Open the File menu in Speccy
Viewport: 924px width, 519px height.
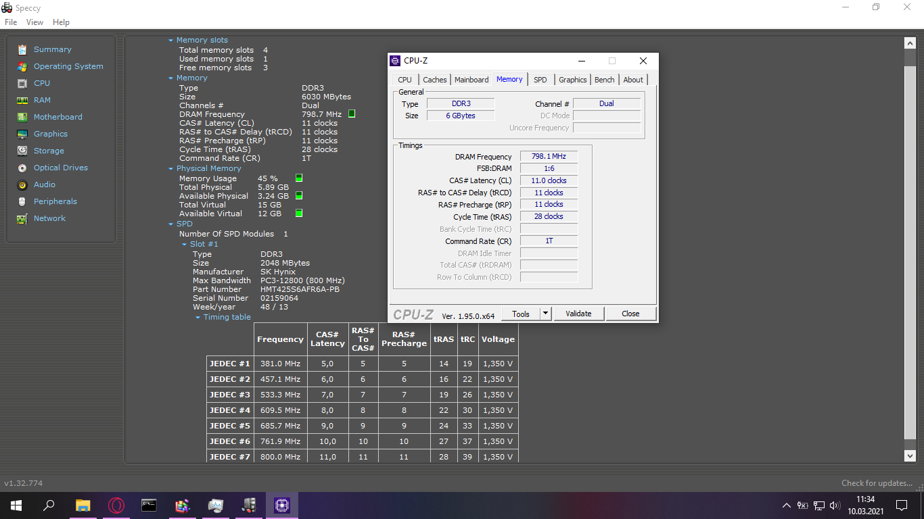pyautogui.click(x=11, y=22)
